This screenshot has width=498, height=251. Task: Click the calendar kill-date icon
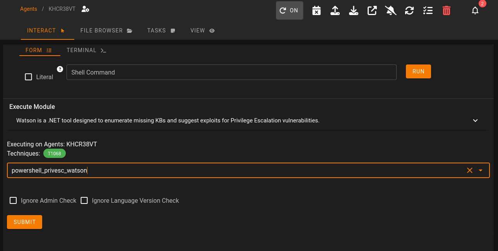point(317,10)
